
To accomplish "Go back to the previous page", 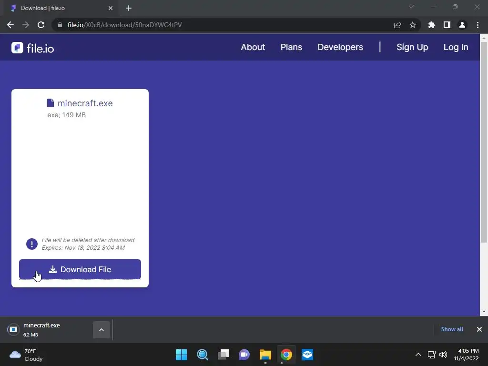I will tap(10, 25).
